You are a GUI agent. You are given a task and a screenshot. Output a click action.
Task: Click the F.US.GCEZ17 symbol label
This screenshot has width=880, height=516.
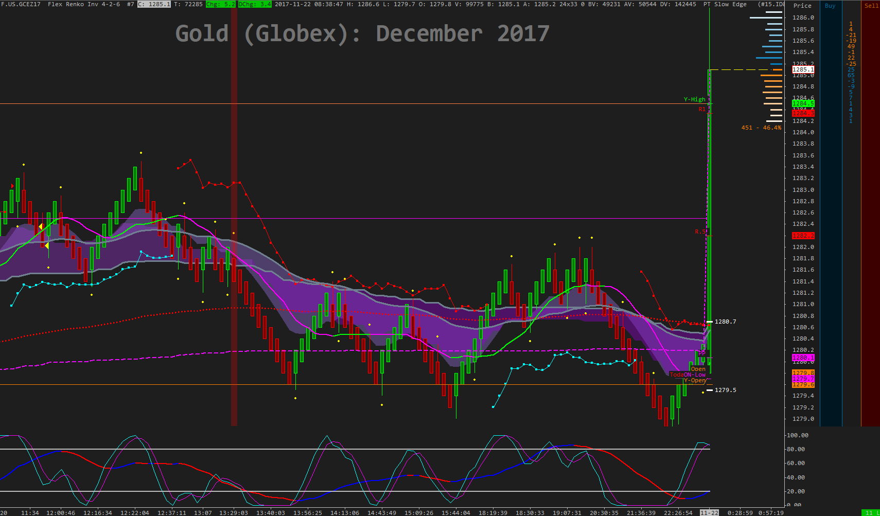pos(21,4)
